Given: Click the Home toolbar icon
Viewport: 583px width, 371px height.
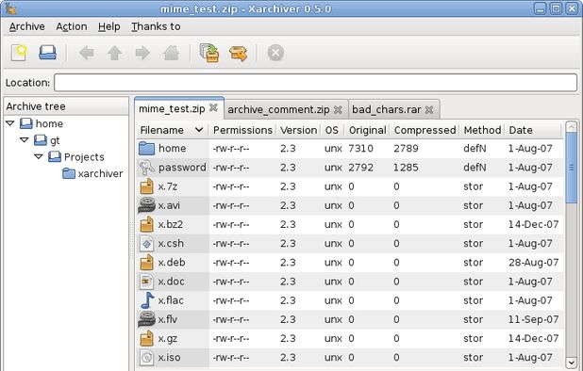Looking at the screenshot, I should 171,53.
